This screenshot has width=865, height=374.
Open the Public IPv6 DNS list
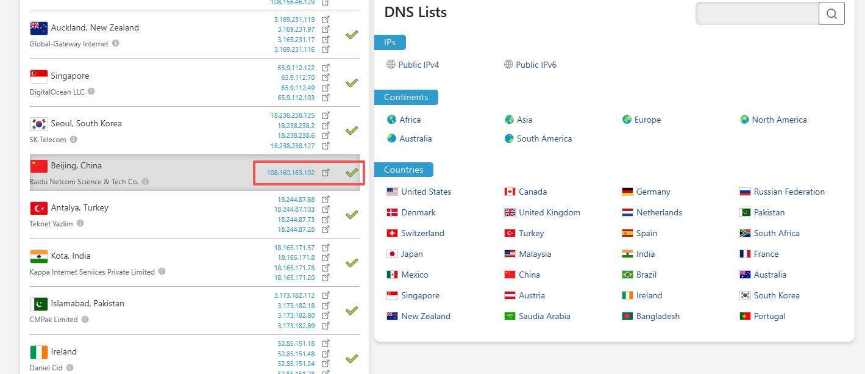pos(536,65)
